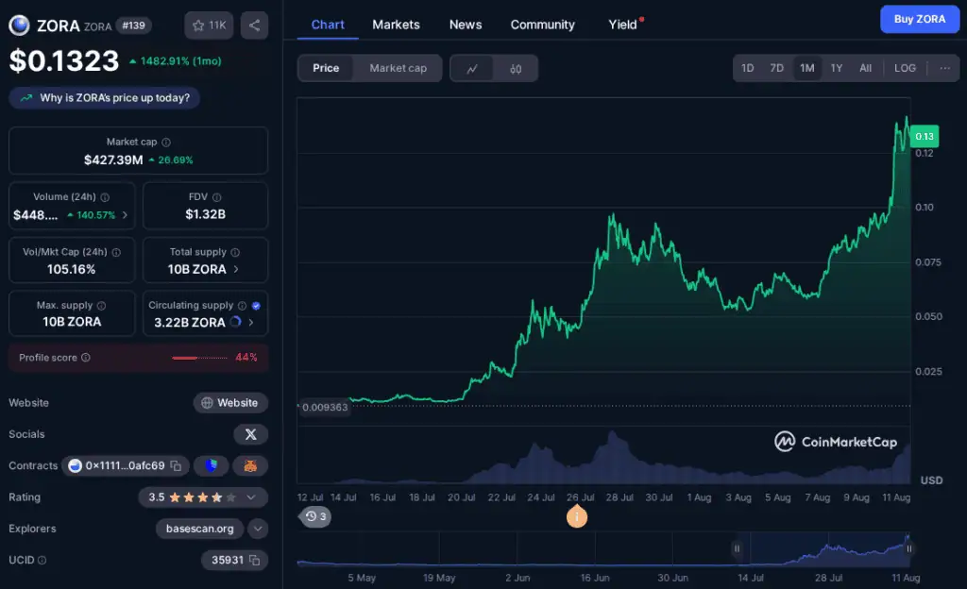Click Circulating supply info icon
The image size is (967, 589).
243,306
